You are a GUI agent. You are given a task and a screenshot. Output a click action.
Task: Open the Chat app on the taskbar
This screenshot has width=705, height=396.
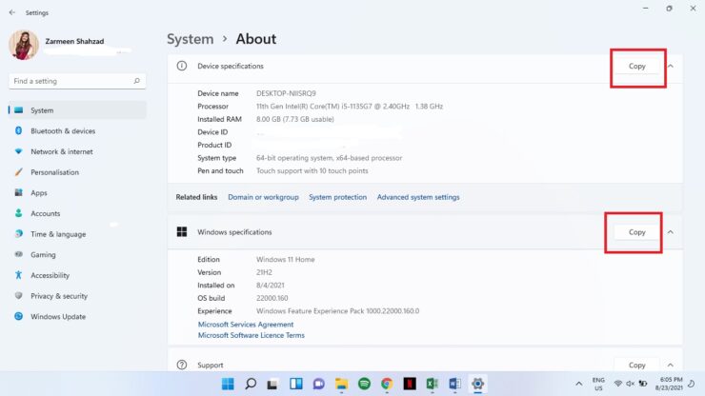pos(319,384)
